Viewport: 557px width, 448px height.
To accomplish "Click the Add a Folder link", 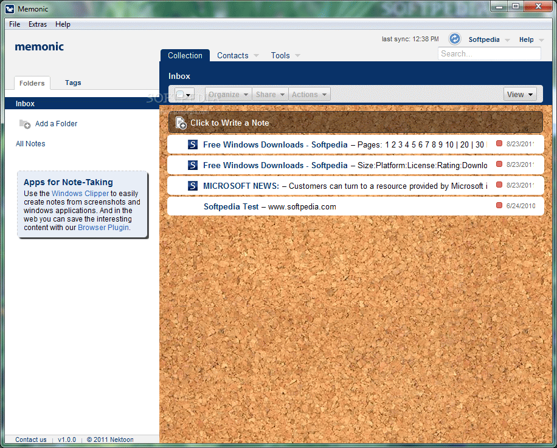I will point(56,124).
